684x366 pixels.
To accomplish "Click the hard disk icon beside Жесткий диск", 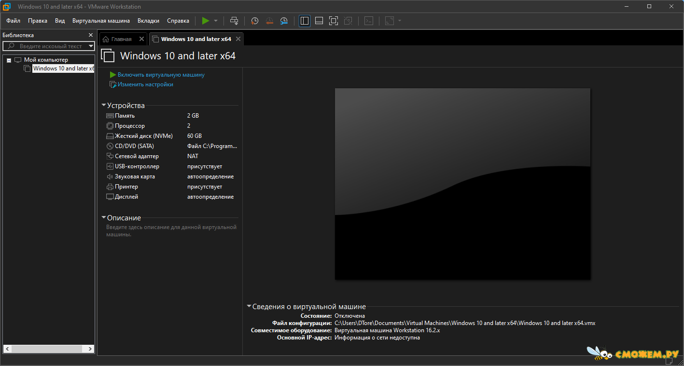I will (110, 136).
